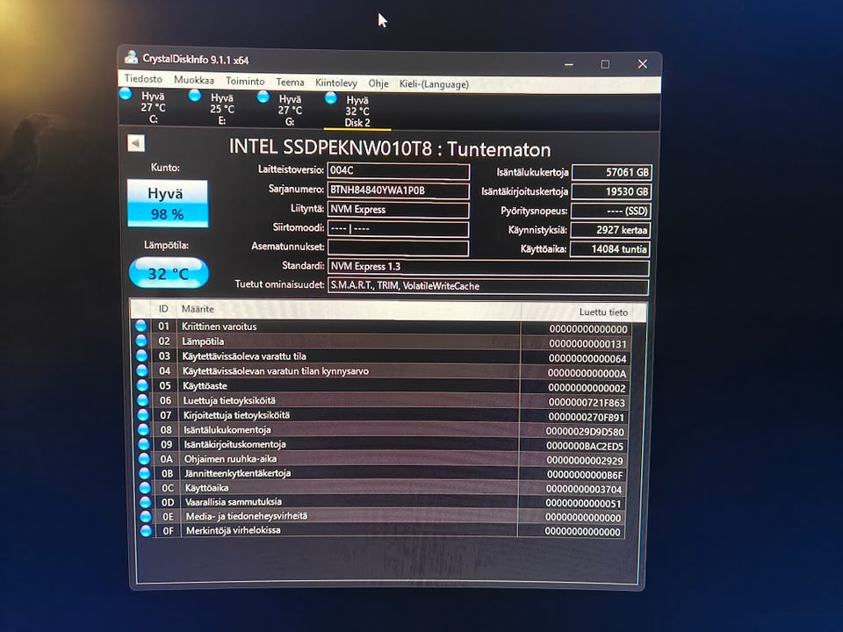Click the CrystalDiskInfo title bar icon

tap(131, 57)
